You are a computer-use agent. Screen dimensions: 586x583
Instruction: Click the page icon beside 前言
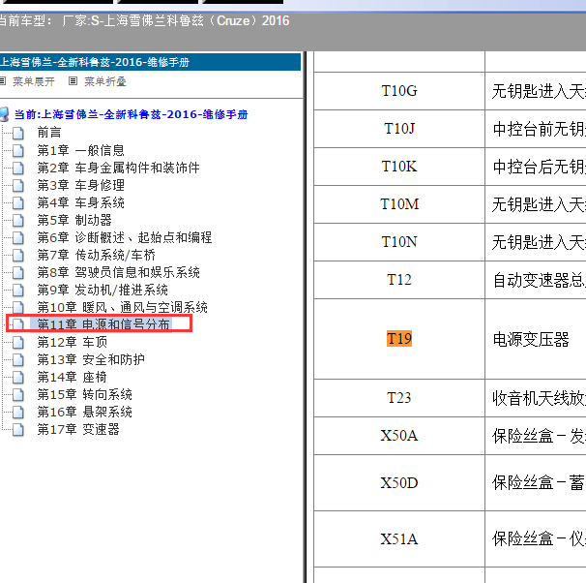tap(18, 133)
